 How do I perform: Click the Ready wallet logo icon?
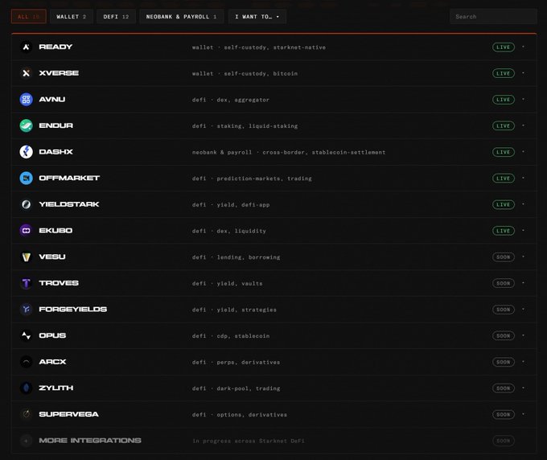click(27, 47)
